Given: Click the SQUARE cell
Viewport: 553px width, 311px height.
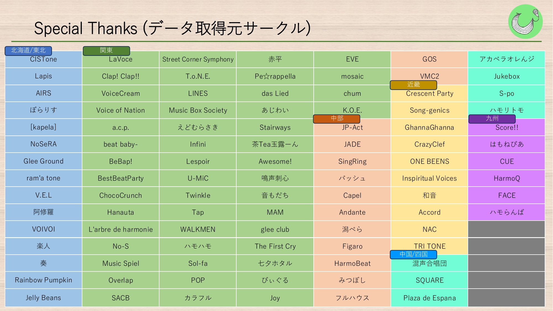Looking at the screenshot, I should click(429, 280).
